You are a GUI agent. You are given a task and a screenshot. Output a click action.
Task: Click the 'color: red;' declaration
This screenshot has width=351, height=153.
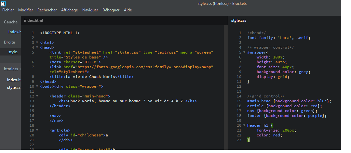point(270,135)
